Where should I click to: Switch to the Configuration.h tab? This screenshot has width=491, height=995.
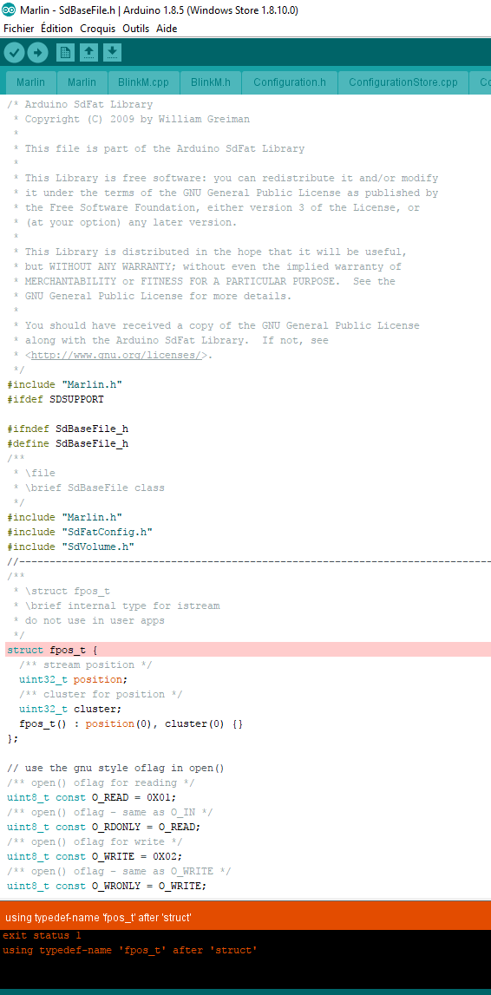coord(289,82)
